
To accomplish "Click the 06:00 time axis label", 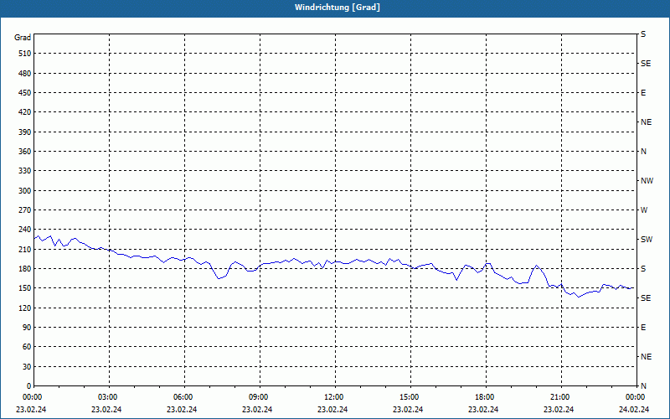I will pos(184,397).
